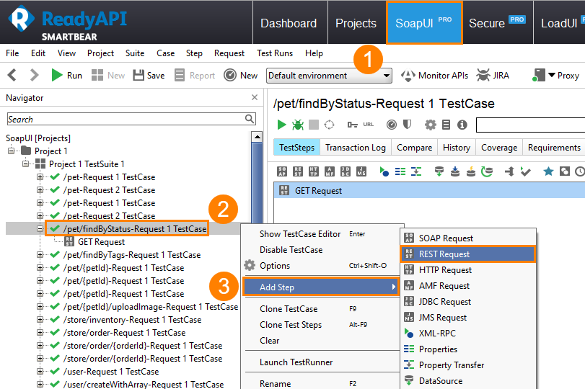Image resolution: width=585 pixels, height=389 pixels.
Task: Switch to the Transaction Log tab
Action: point(355,148)
